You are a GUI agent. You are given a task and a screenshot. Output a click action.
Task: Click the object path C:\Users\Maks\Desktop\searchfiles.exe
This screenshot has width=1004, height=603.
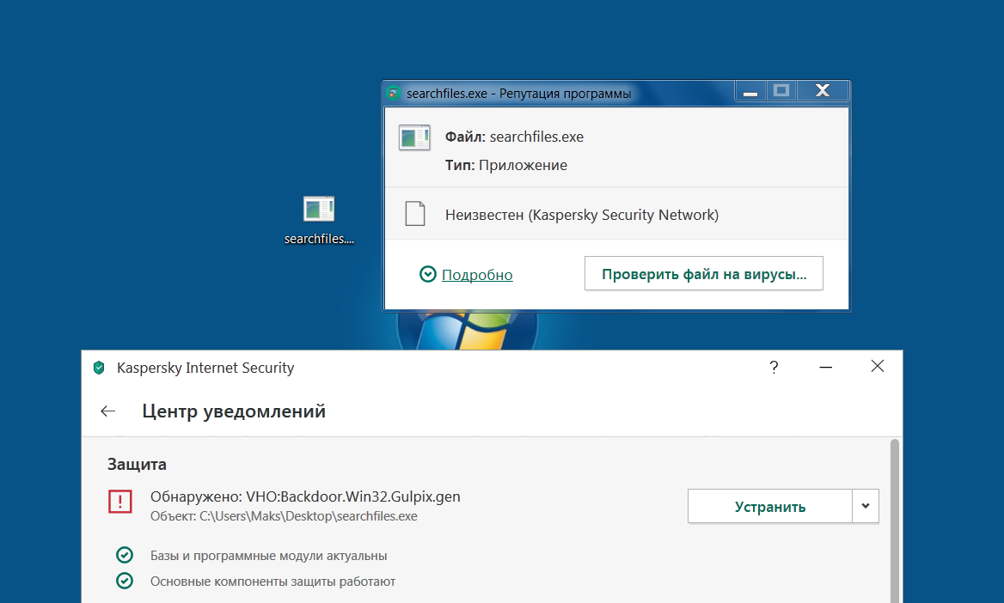(308, 516)
